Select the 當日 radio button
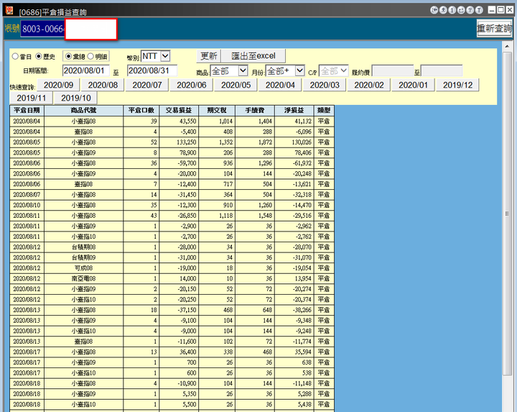The image size is (517, 412). 15,57
